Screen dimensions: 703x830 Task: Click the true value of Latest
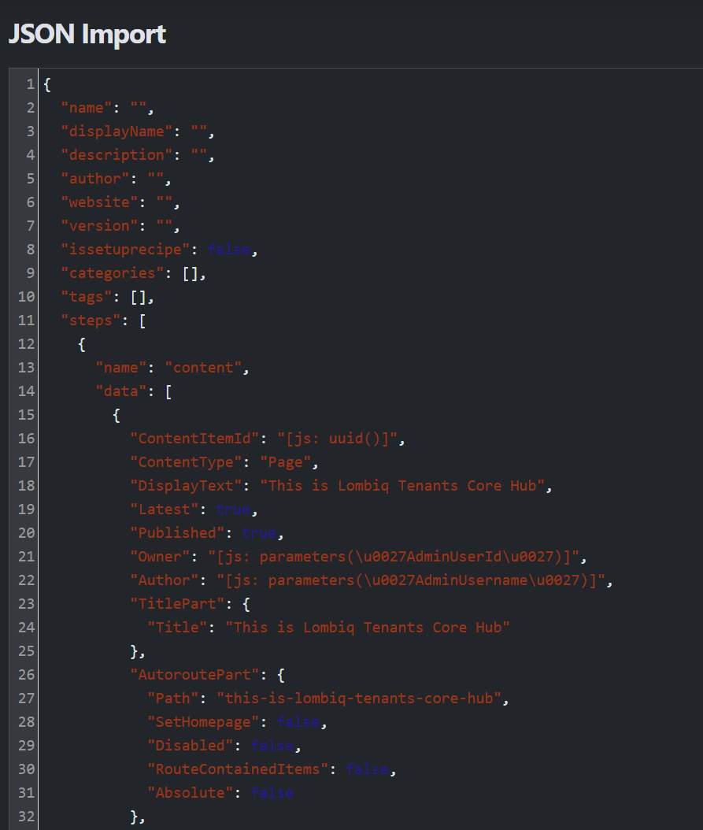[234, 509]
